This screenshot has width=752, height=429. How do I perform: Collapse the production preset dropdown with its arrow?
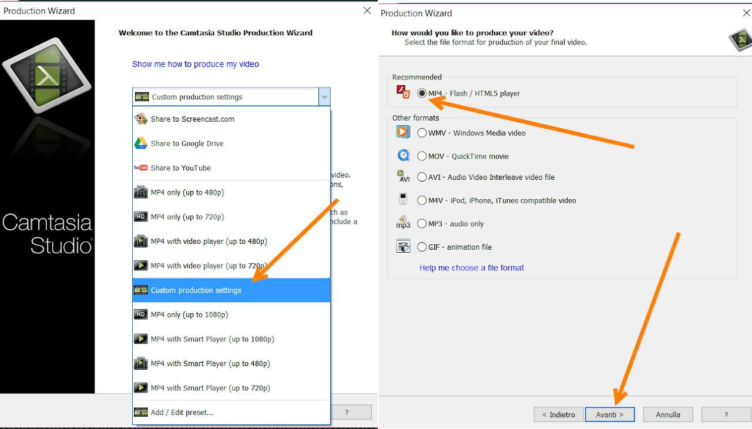tap(324, 97)
